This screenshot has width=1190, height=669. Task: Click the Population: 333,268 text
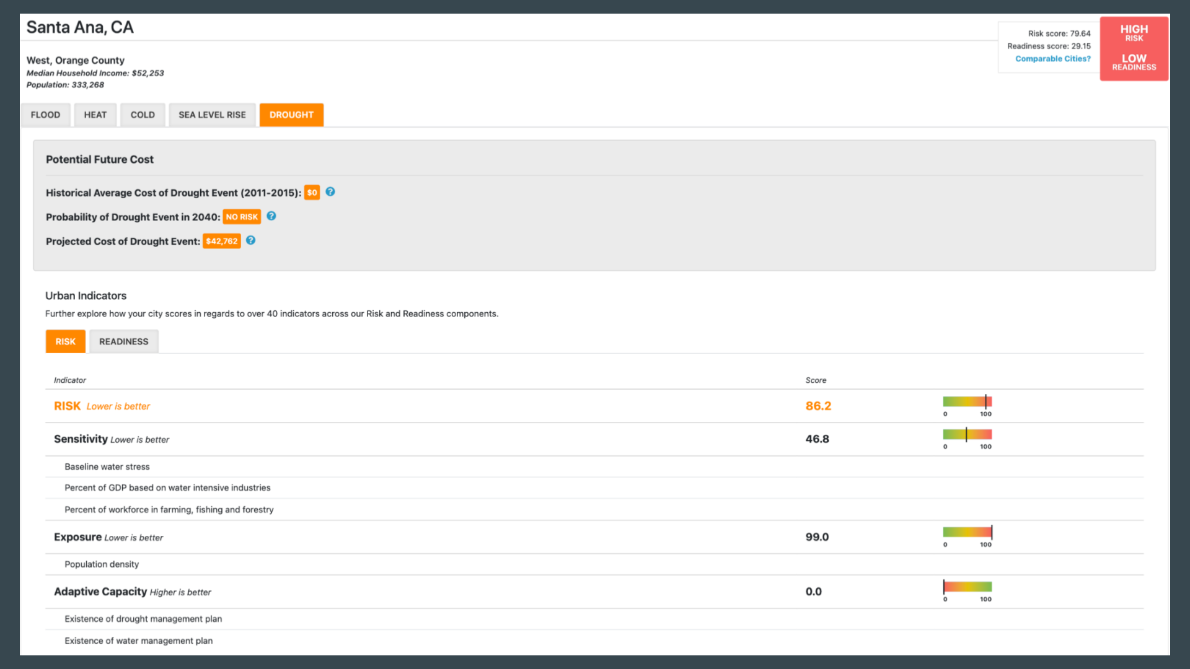65,85
